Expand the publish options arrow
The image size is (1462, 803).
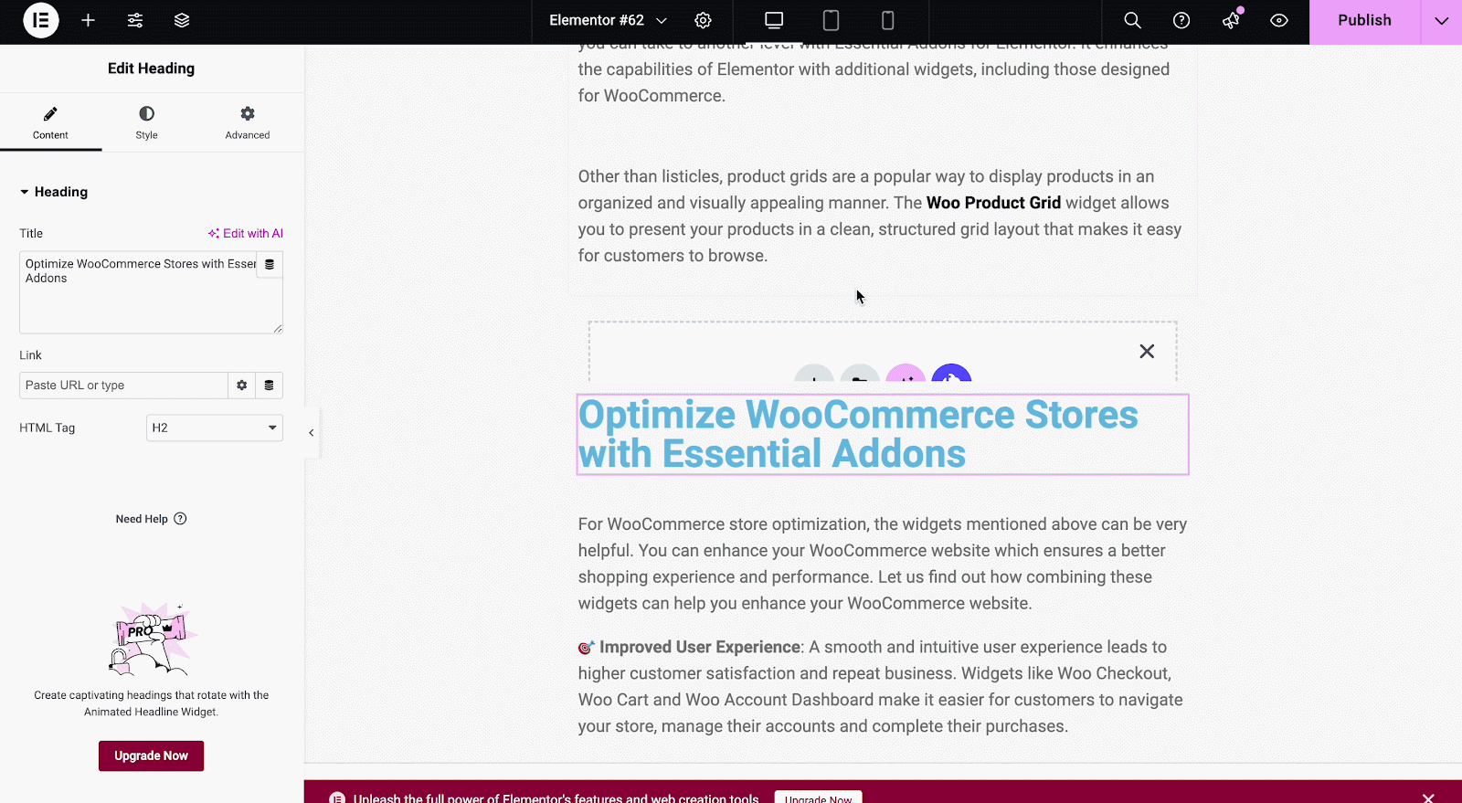click(1442, 20)
